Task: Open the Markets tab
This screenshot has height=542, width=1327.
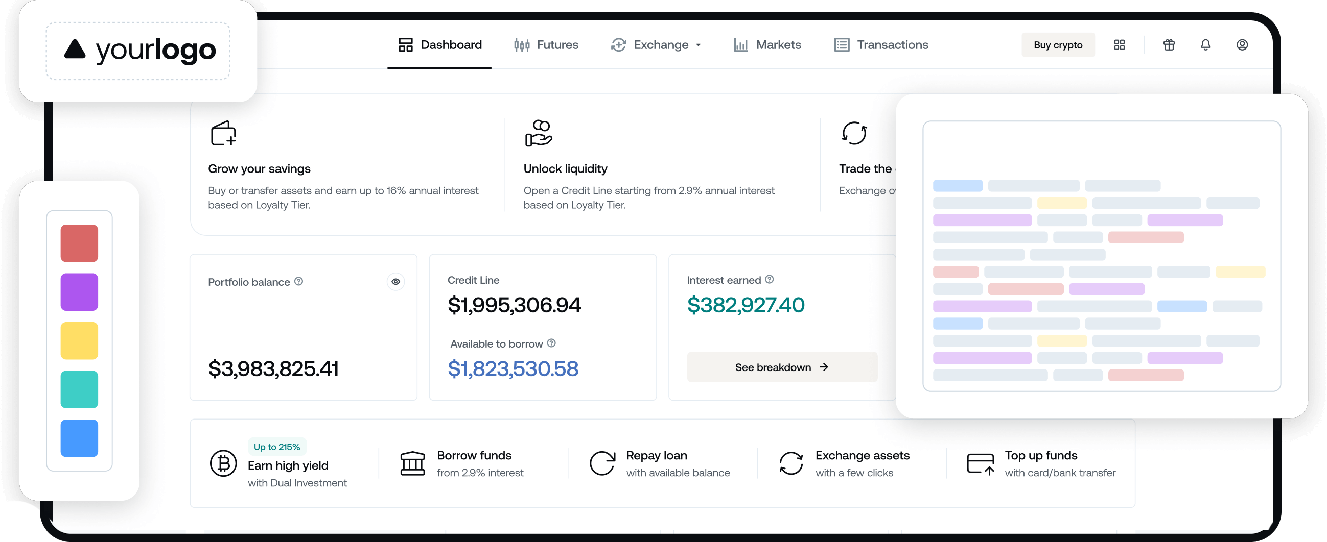Action: [767, 45]
